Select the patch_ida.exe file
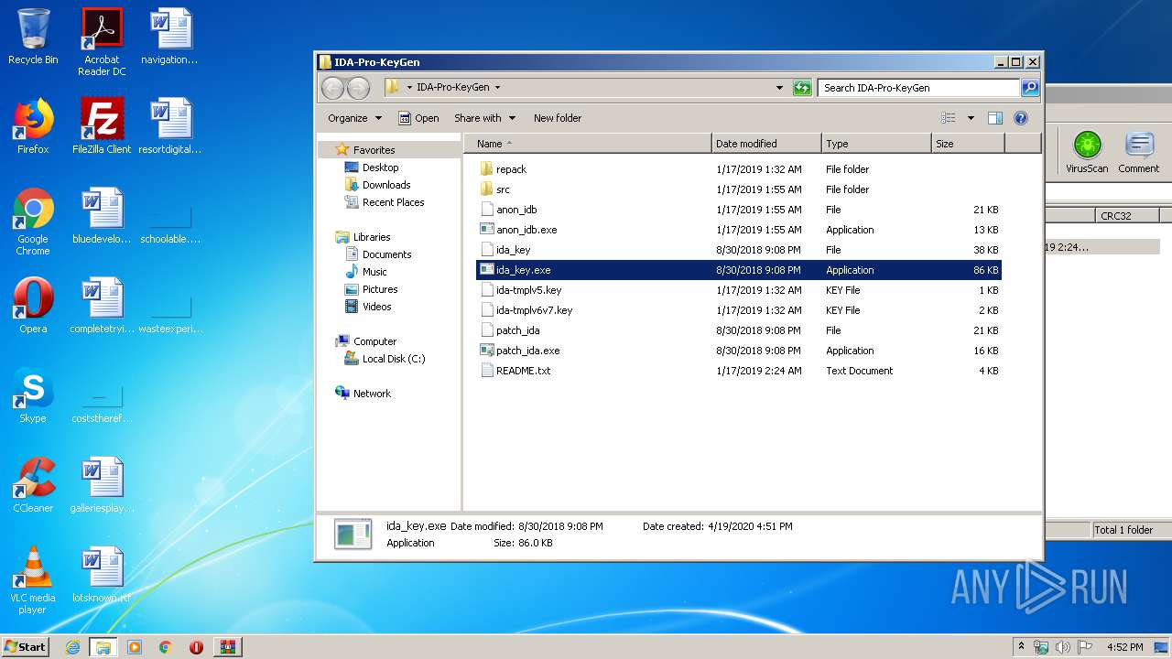The height and width of the screenshot is (659, 1172). tap(739, 351)
